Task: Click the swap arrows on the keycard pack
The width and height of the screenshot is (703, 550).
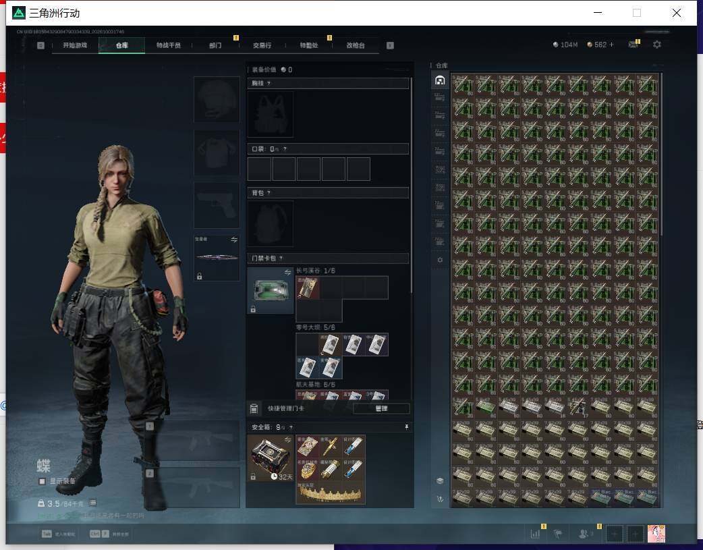Action: 287,273
